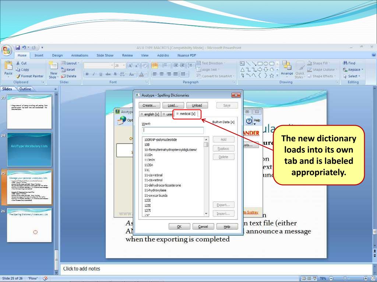The image size is (377, 282).
Task: Click the Load... button
Action: 173,105
